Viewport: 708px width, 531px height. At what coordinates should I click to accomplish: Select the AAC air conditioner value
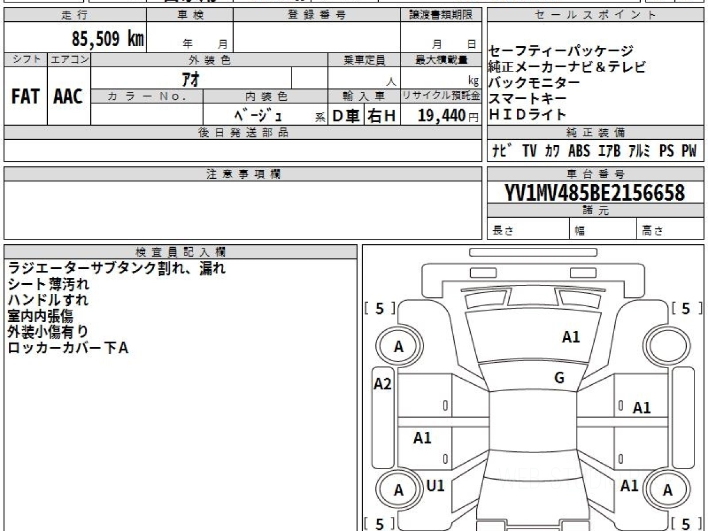(x=68, y=97)
